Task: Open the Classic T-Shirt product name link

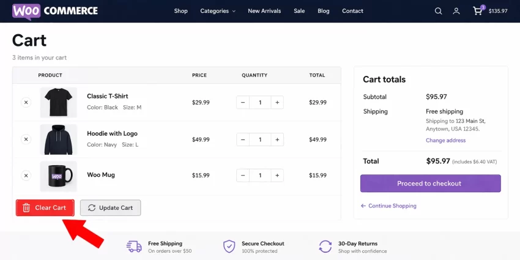Action: click(108, 96)
